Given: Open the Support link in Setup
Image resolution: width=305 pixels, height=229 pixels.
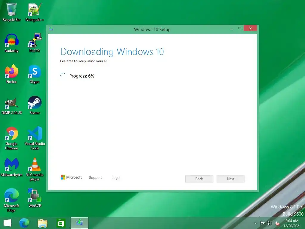Looking at the screenshot, I should 96,177.
